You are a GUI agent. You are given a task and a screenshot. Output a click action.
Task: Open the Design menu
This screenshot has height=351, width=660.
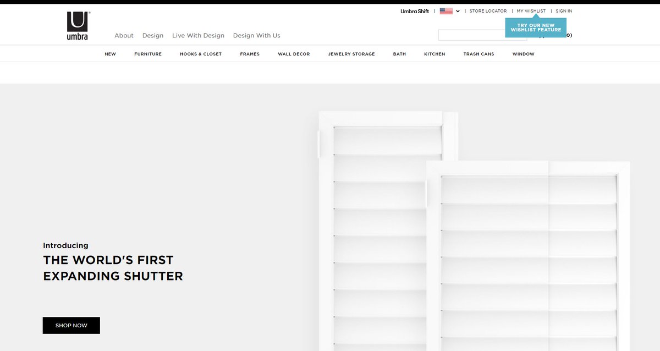tap(153, 35)
